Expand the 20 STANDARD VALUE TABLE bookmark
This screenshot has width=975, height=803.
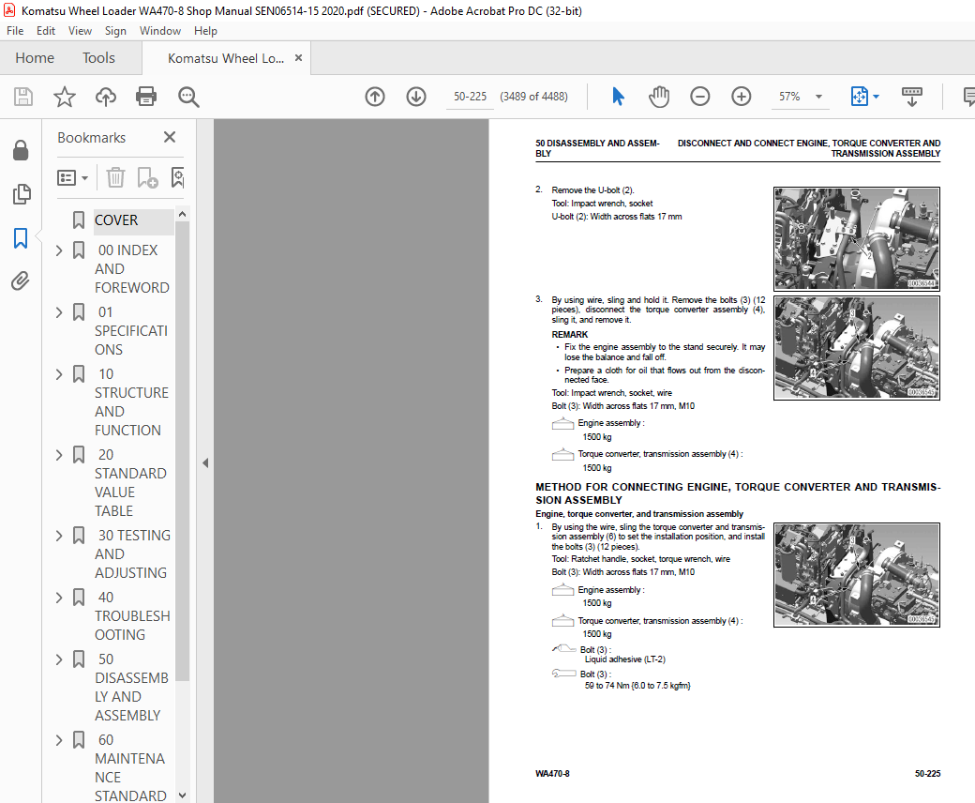[x=59, y=455]
